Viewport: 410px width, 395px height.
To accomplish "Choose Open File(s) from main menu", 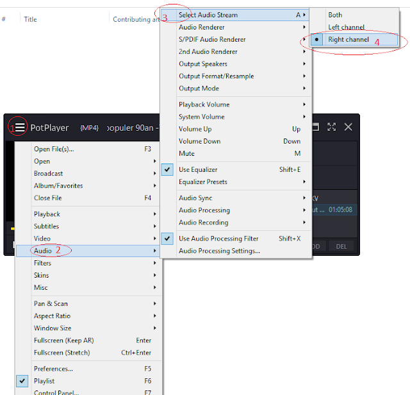I will 88,149.
